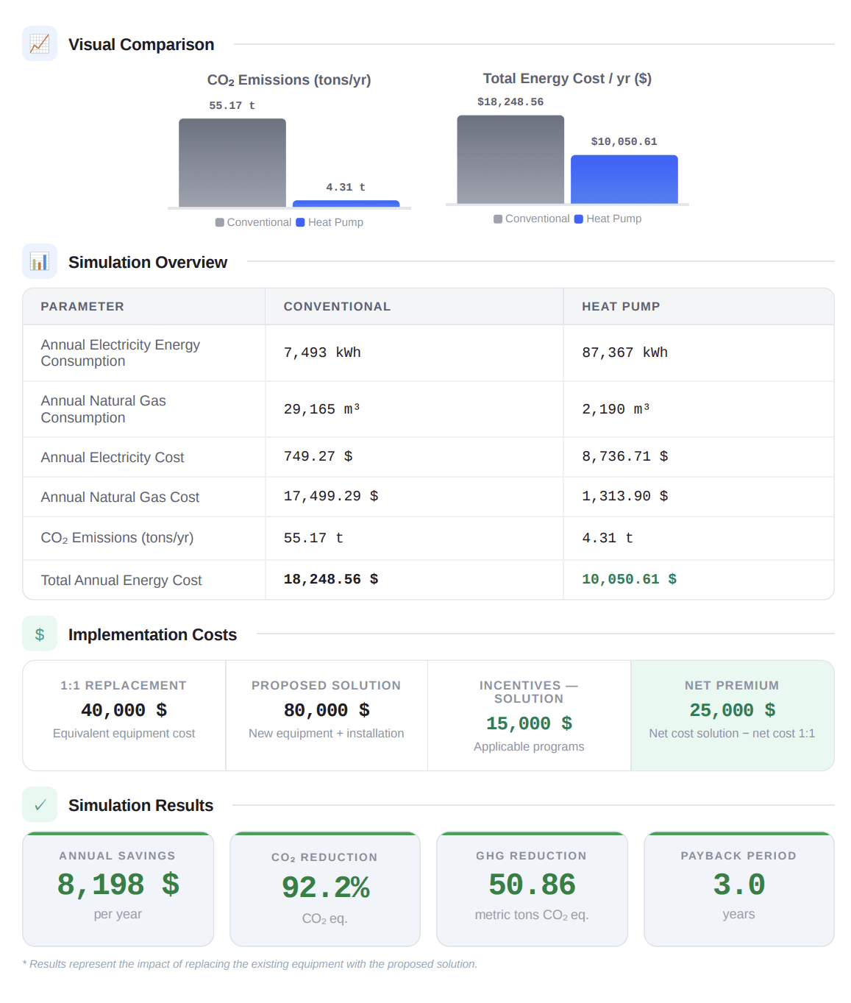Image resolution: width=851 pixels, height=1003 pixels.
Task: Click the Conventional $18,248.56 cost bar
Action: click(x=510, y=159)
